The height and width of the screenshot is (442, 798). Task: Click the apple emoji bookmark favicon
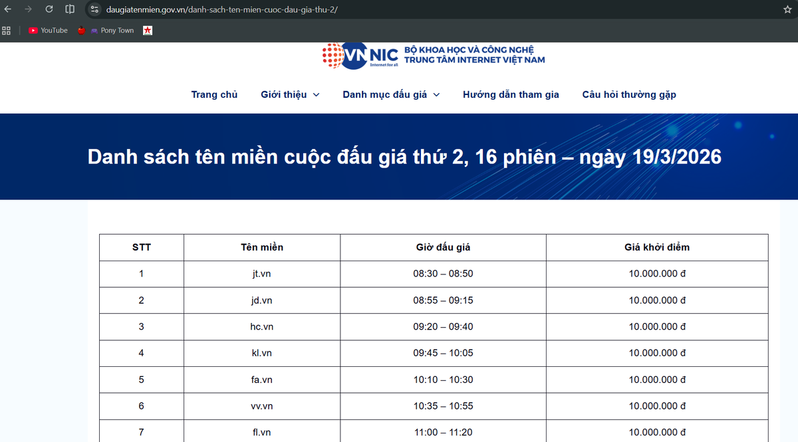tap(80, 30)
